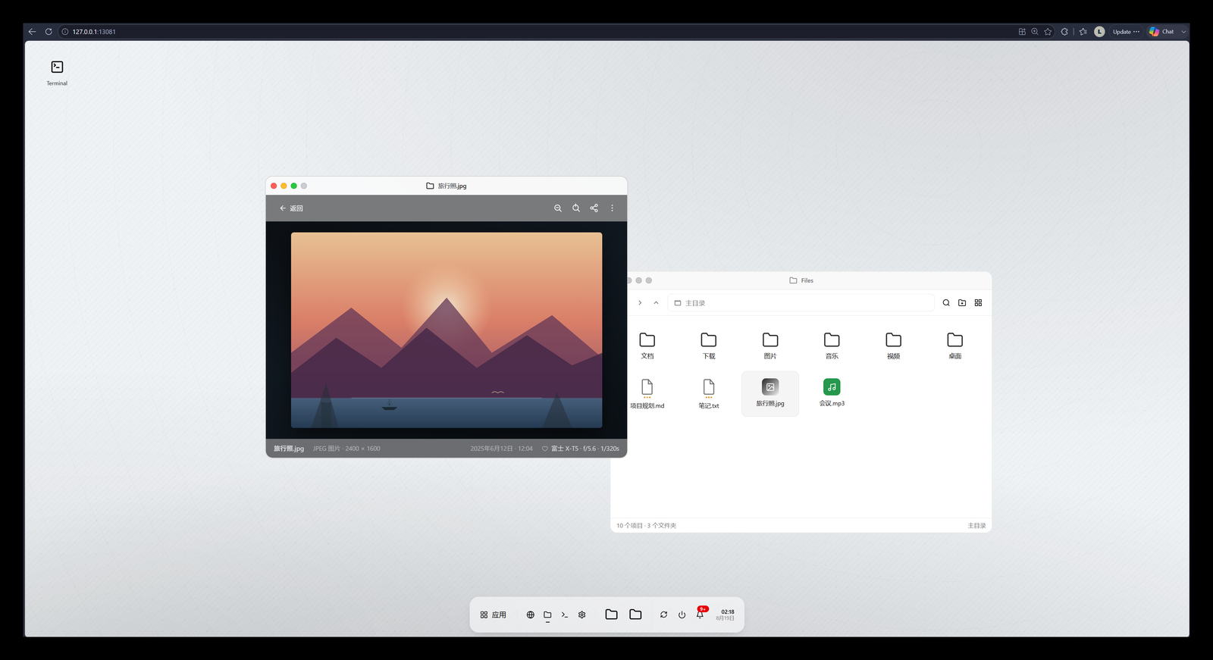Click the search icon in Files toolbar

coord(946,303)
